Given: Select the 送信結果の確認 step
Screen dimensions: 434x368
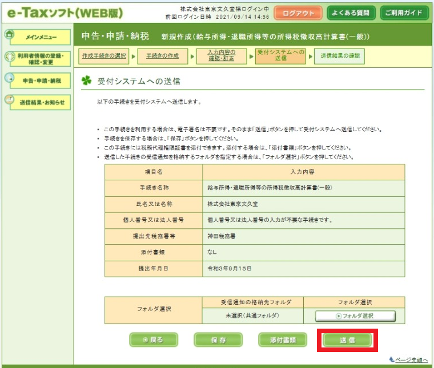Looking at the screenshot, I should click(340, 56).
